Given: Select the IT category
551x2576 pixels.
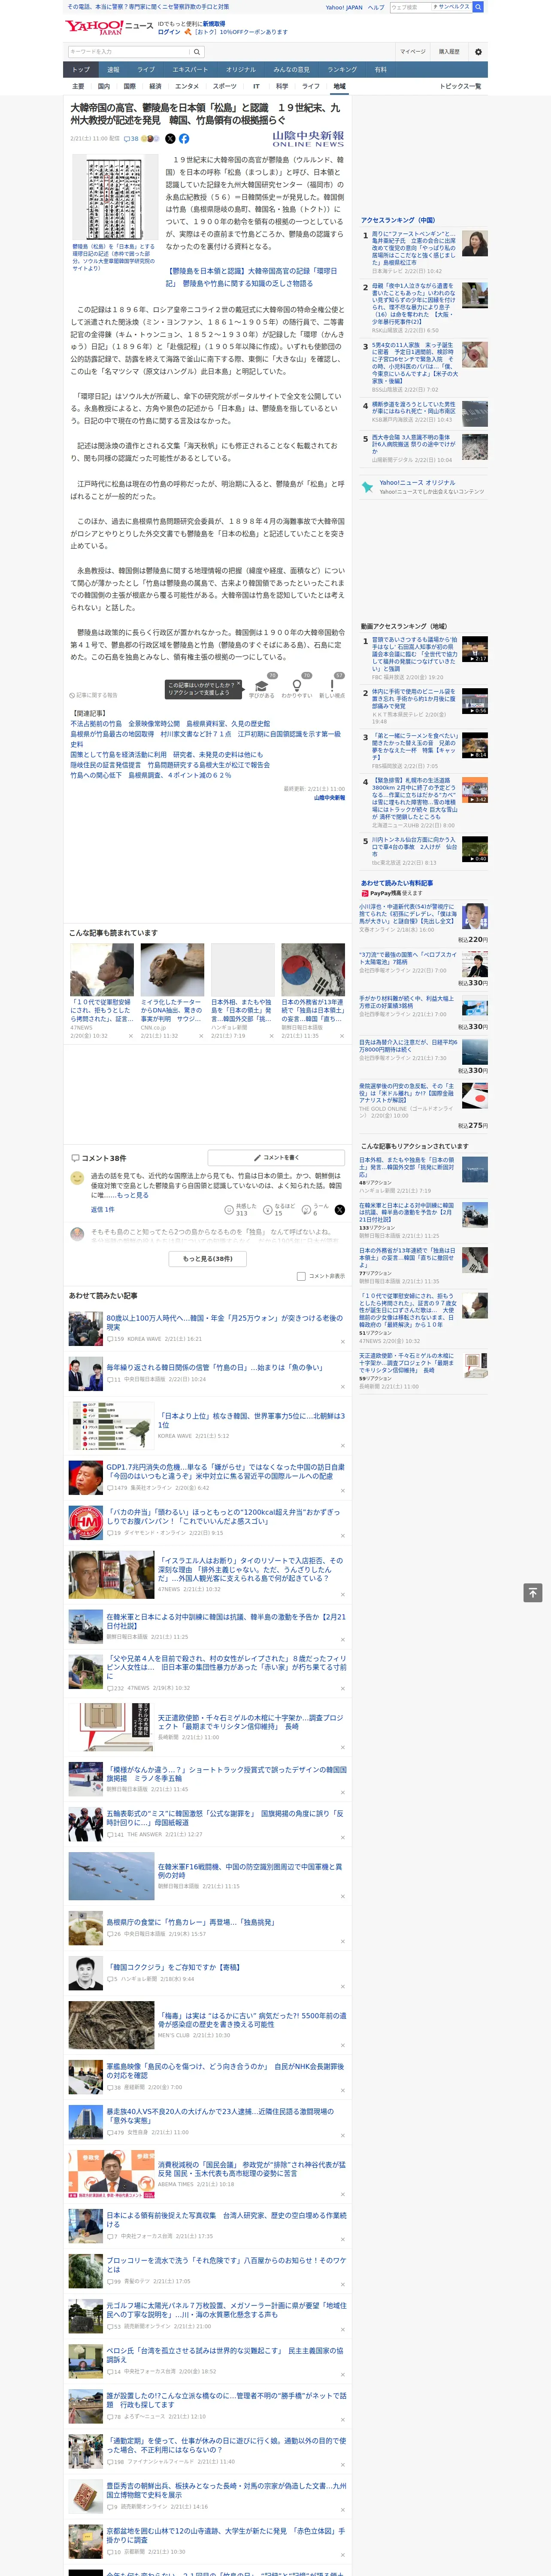Looking at the screenshot, I should click(256, 86).
